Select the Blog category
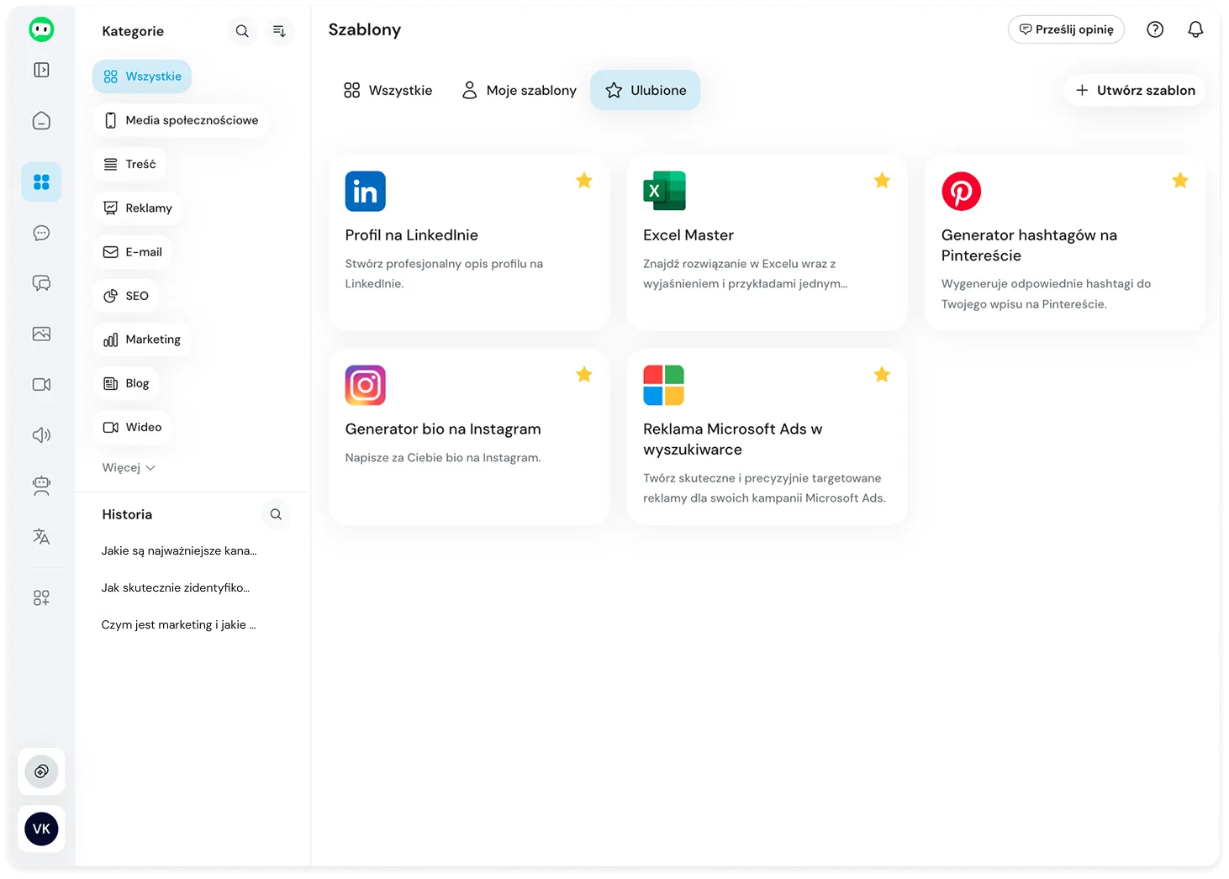Screen dimensions: 1229x879 [126, 383]
